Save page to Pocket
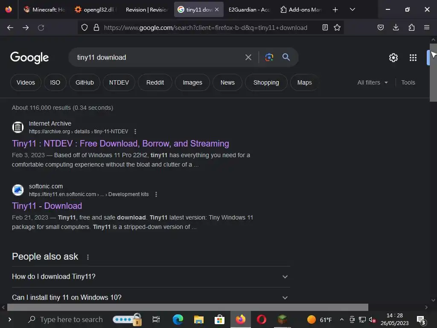This screenshot has width=437, height=328. (381, 27)
